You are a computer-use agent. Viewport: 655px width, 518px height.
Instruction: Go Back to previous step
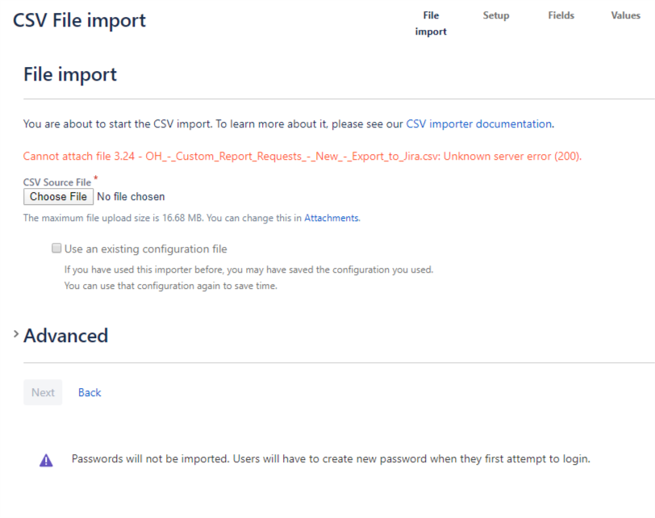click(x=90, y=393)
